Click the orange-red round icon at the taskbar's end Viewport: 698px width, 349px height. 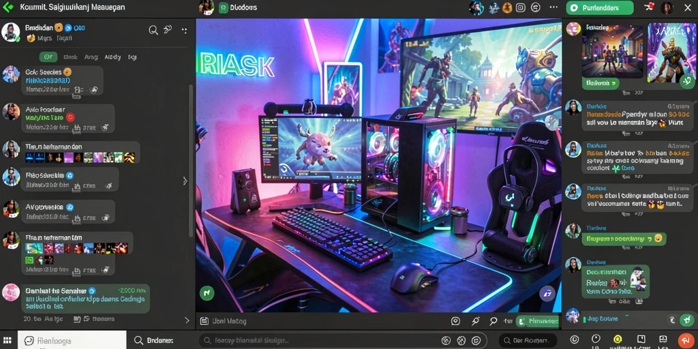click(686, 340)
